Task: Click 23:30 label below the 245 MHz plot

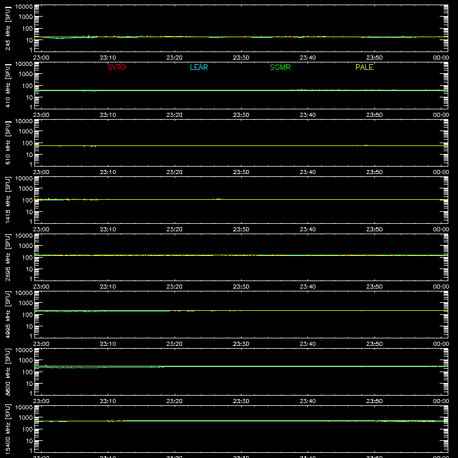Action: coord(241,58)
